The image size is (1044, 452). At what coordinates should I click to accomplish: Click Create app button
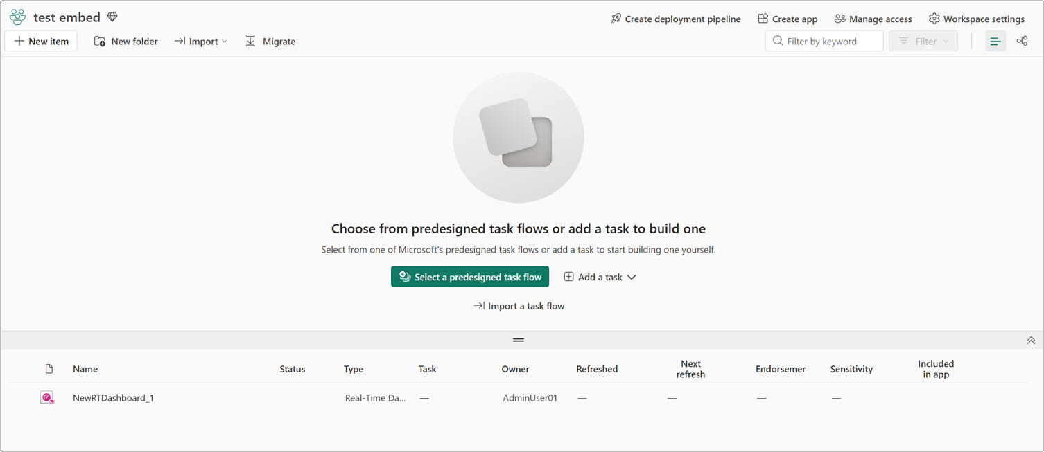tap(788, 19)
